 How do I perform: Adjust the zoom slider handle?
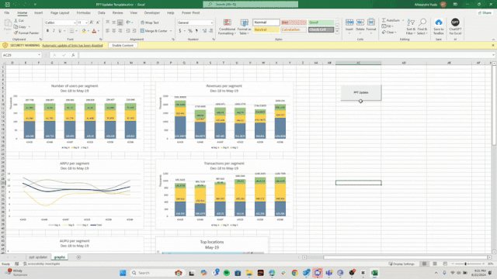[x=466, y=263]
